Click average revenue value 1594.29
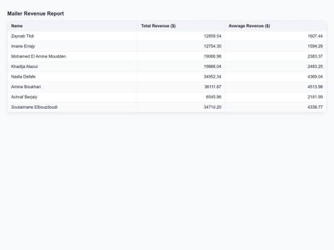 click(315, 46)
